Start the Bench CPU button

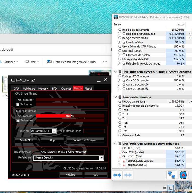tap(26, 140)
